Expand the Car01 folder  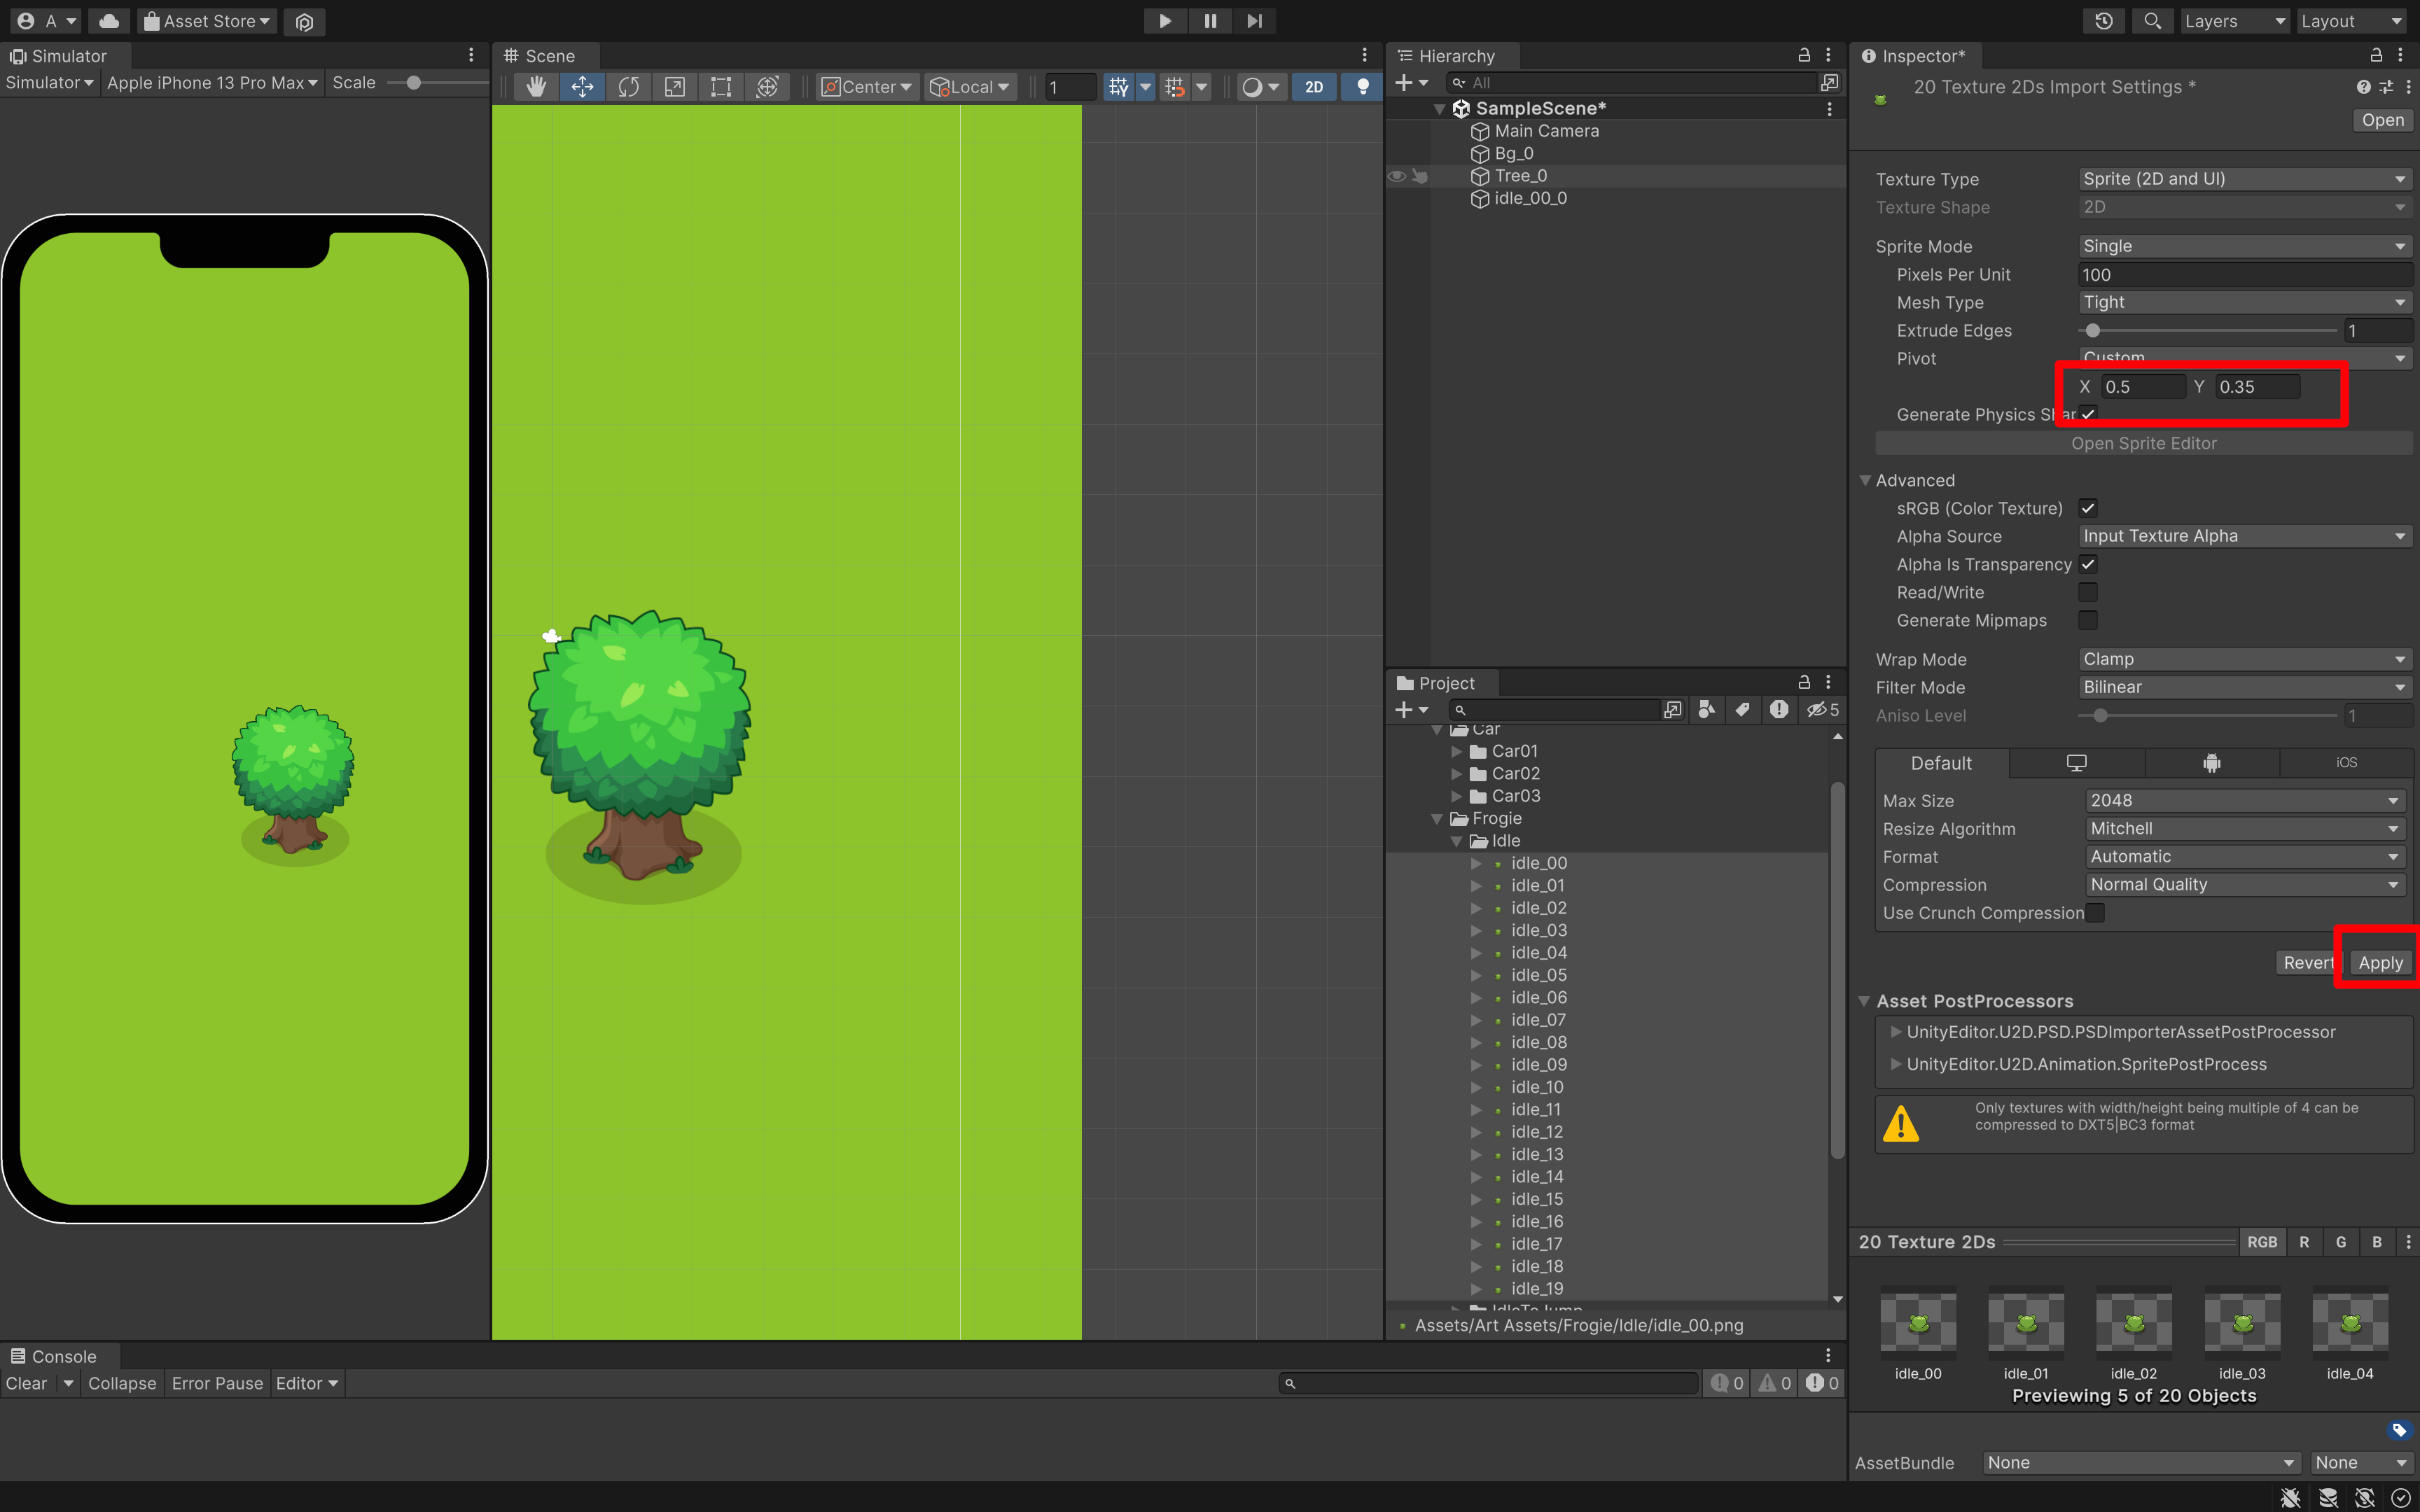coord(1457,751)
